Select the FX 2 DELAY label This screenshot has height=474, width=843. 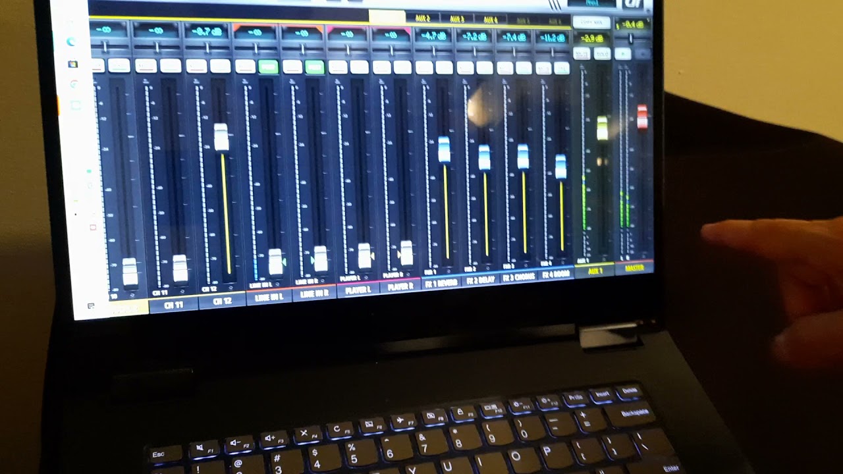coord(482,280)
